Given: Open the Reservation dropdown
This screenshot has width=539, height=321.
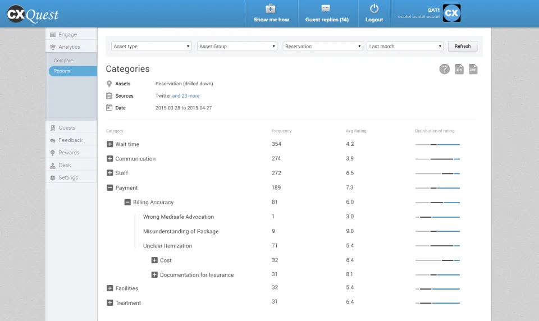Looking at the screenshot, I should (322, 47).
